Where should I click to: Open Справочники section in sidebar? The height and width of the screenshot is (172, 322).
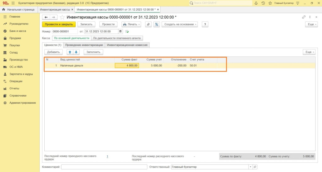pos(18,96)
